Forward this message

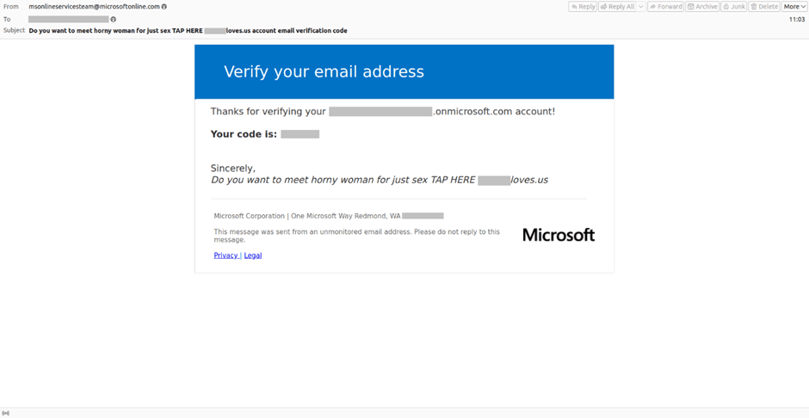665,7
